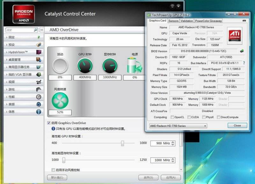
Task: Click the search magnifier icon in sidebar
Action: coord(35,30)
